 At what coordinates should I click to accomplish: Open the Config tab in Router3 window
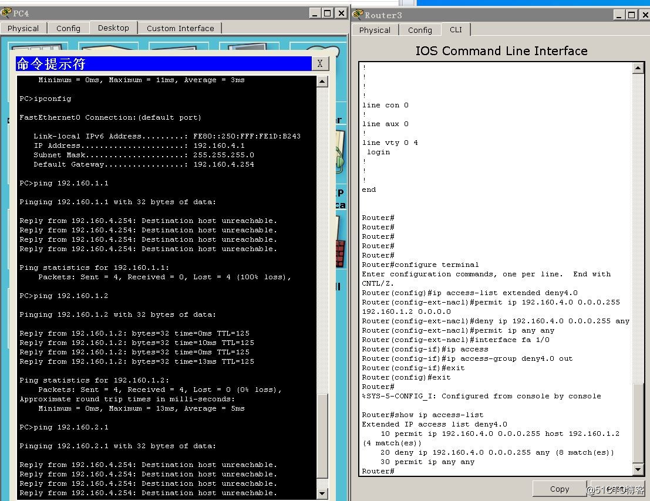coord(420,31)
